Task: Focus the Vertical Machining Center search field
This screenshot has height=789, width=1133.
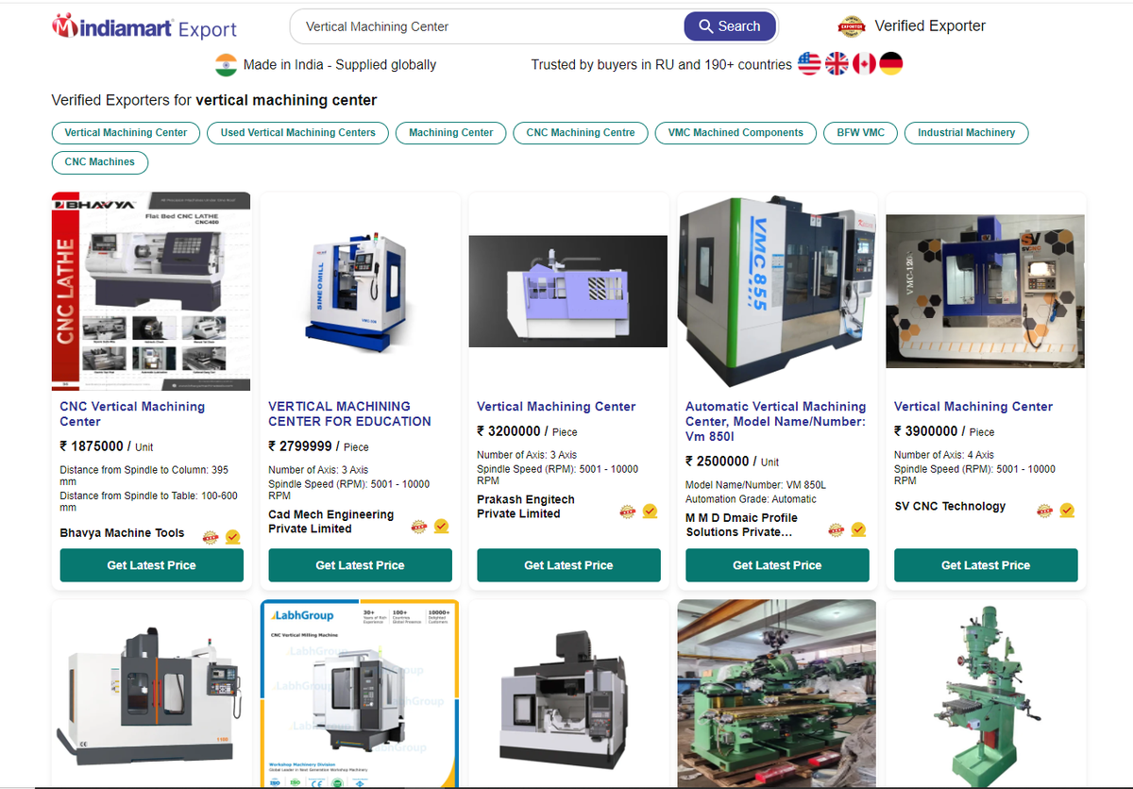Action: coord(486,26)
